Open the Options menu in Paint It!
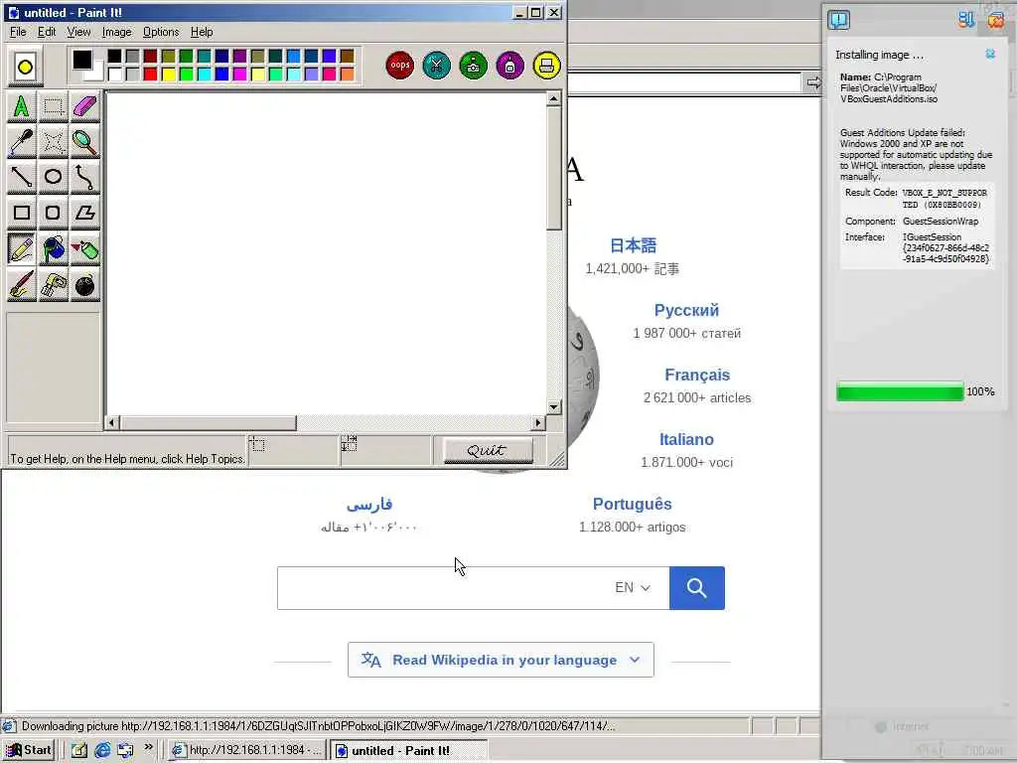This screenshot has width=1017, height=763. 161,32
